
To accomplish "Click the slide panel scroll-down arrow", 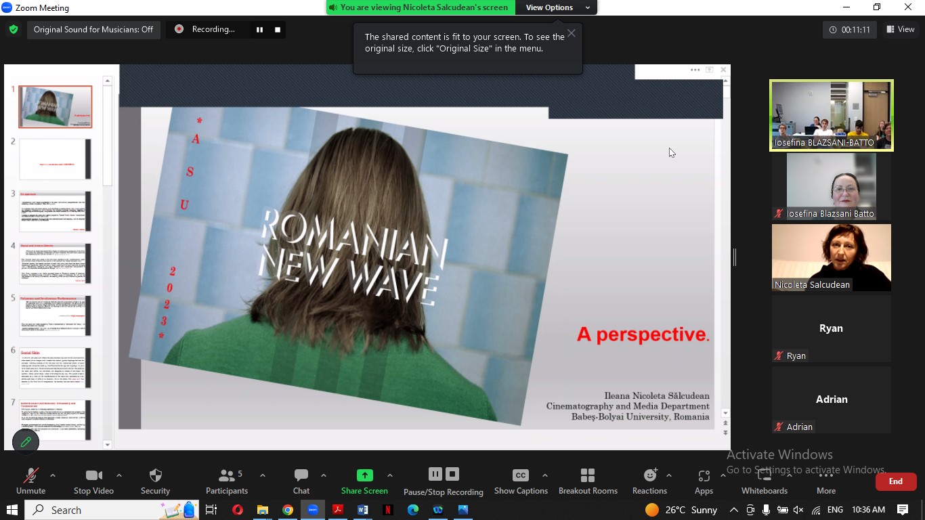I will (107, 445).
